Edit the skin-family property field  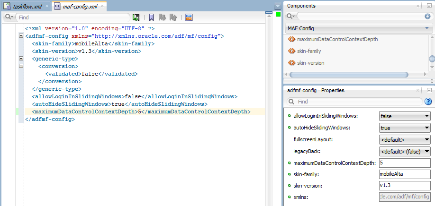pos(405,174)
